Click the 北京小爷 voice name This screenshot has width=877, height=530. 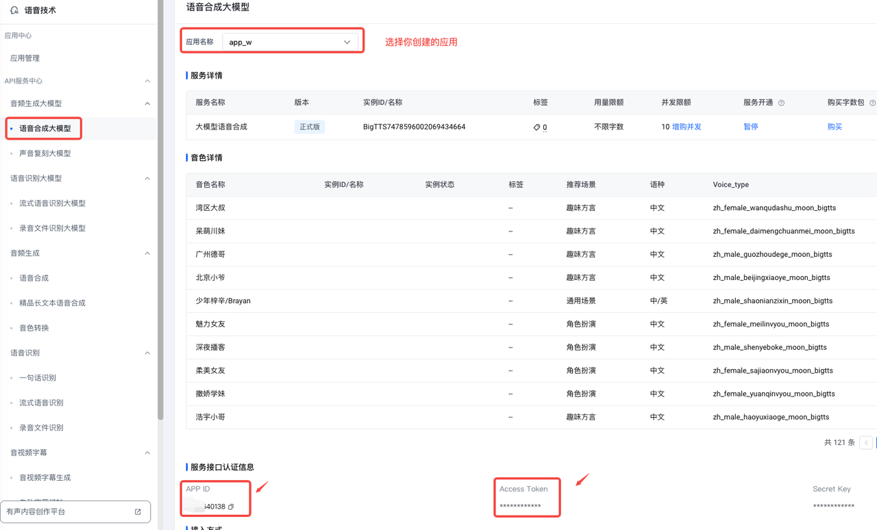click(x=210, y=277)
